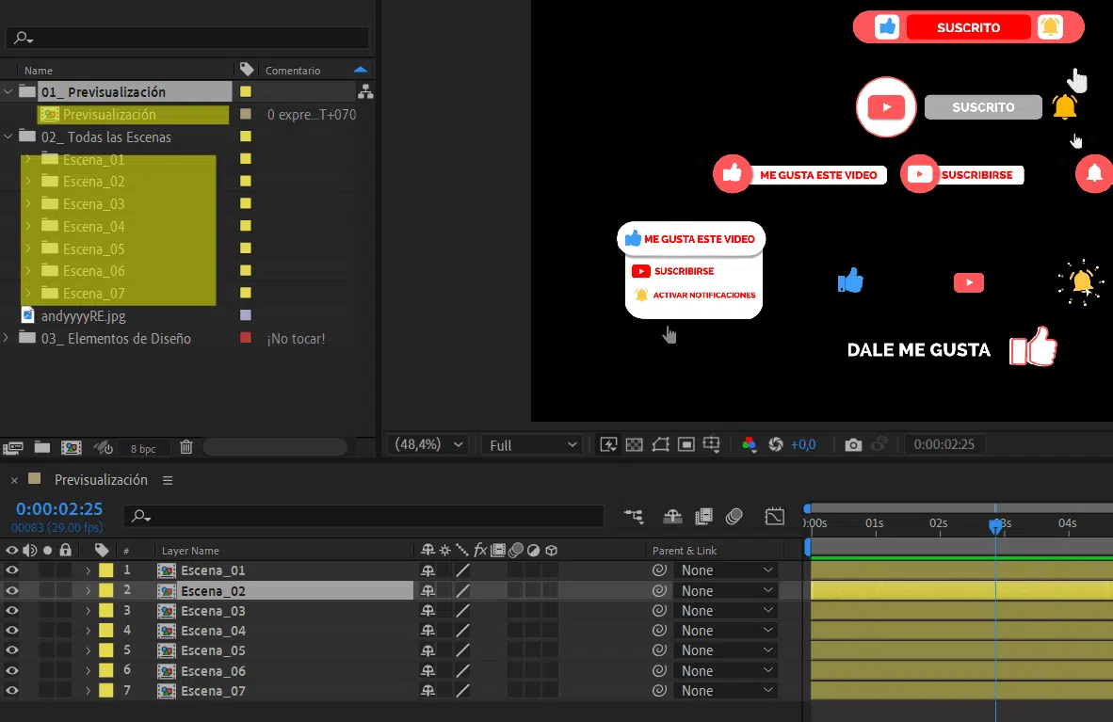This screenshot has width=1113, height=722.
Task: Open grid and guide options icon
Action: click(x=711, y=444)
